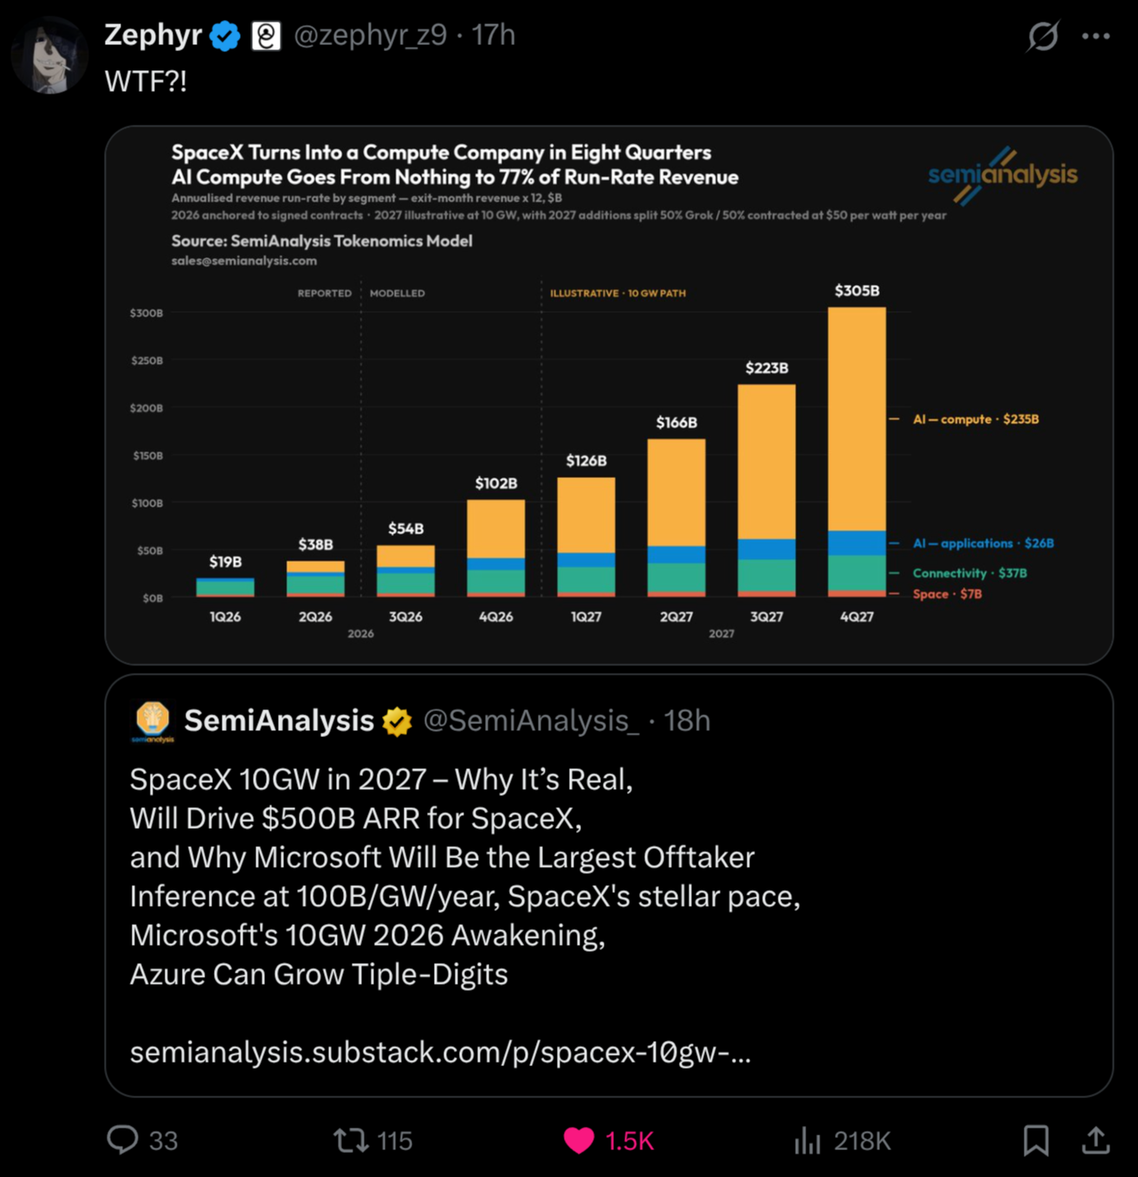Reply using the comment bubble icon
The height and width of the screenshot is (1177, 1138).
point(122,1140)
